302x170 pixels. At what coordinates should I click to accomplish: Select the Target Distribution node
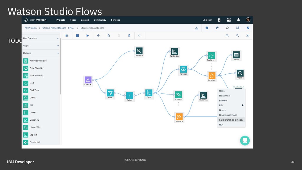[x=175, y=52]
